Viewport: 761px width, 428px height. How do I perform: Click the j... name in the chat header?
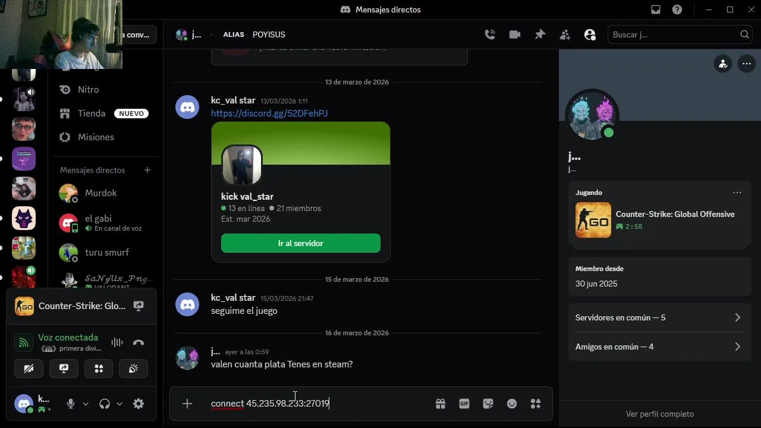(196, 34)
